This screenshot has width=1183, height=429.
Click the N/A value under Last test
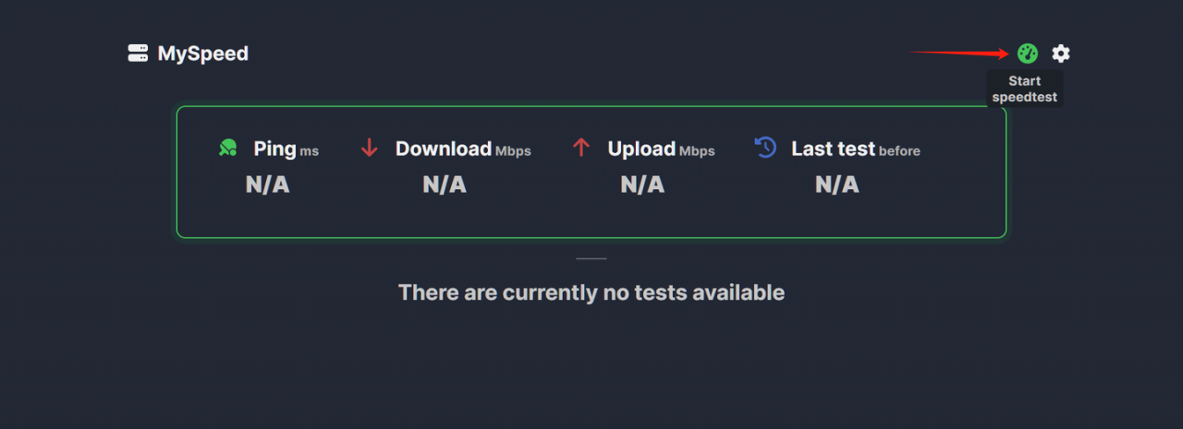(x=837, y=185)
